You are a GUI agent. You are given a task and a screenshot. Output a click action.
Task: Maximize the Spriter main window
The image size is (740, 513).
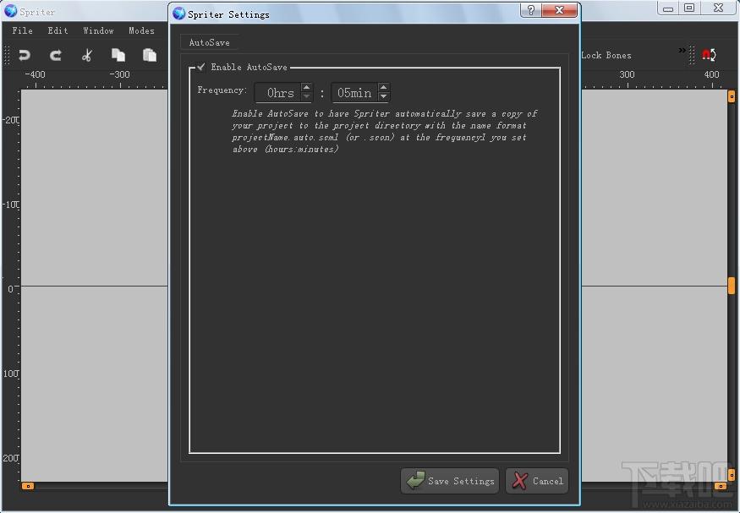click(x=689, y=8)
